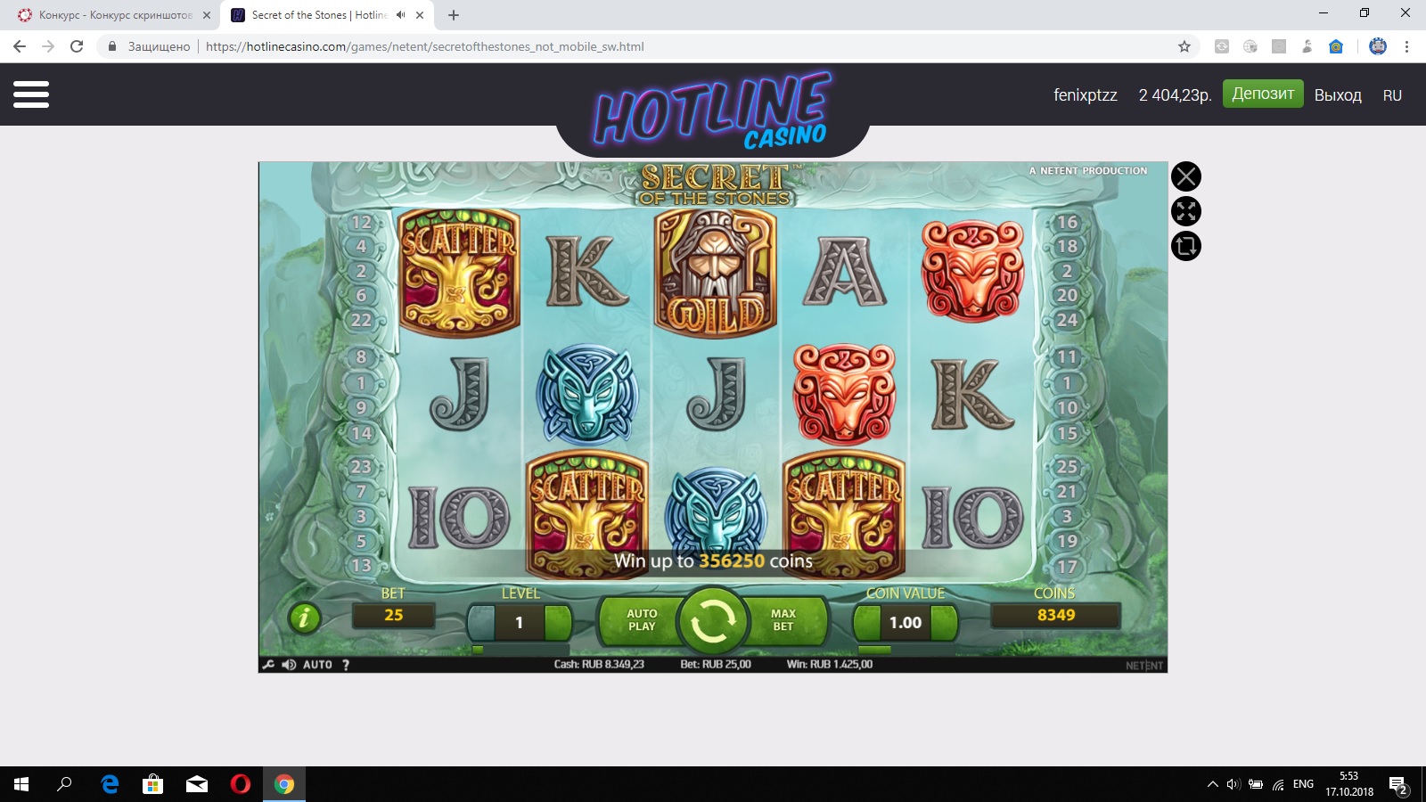This screenshot has height=802, width=1426.
Task: Open the hamburger menu in the casino header
Action: [31, 94]
